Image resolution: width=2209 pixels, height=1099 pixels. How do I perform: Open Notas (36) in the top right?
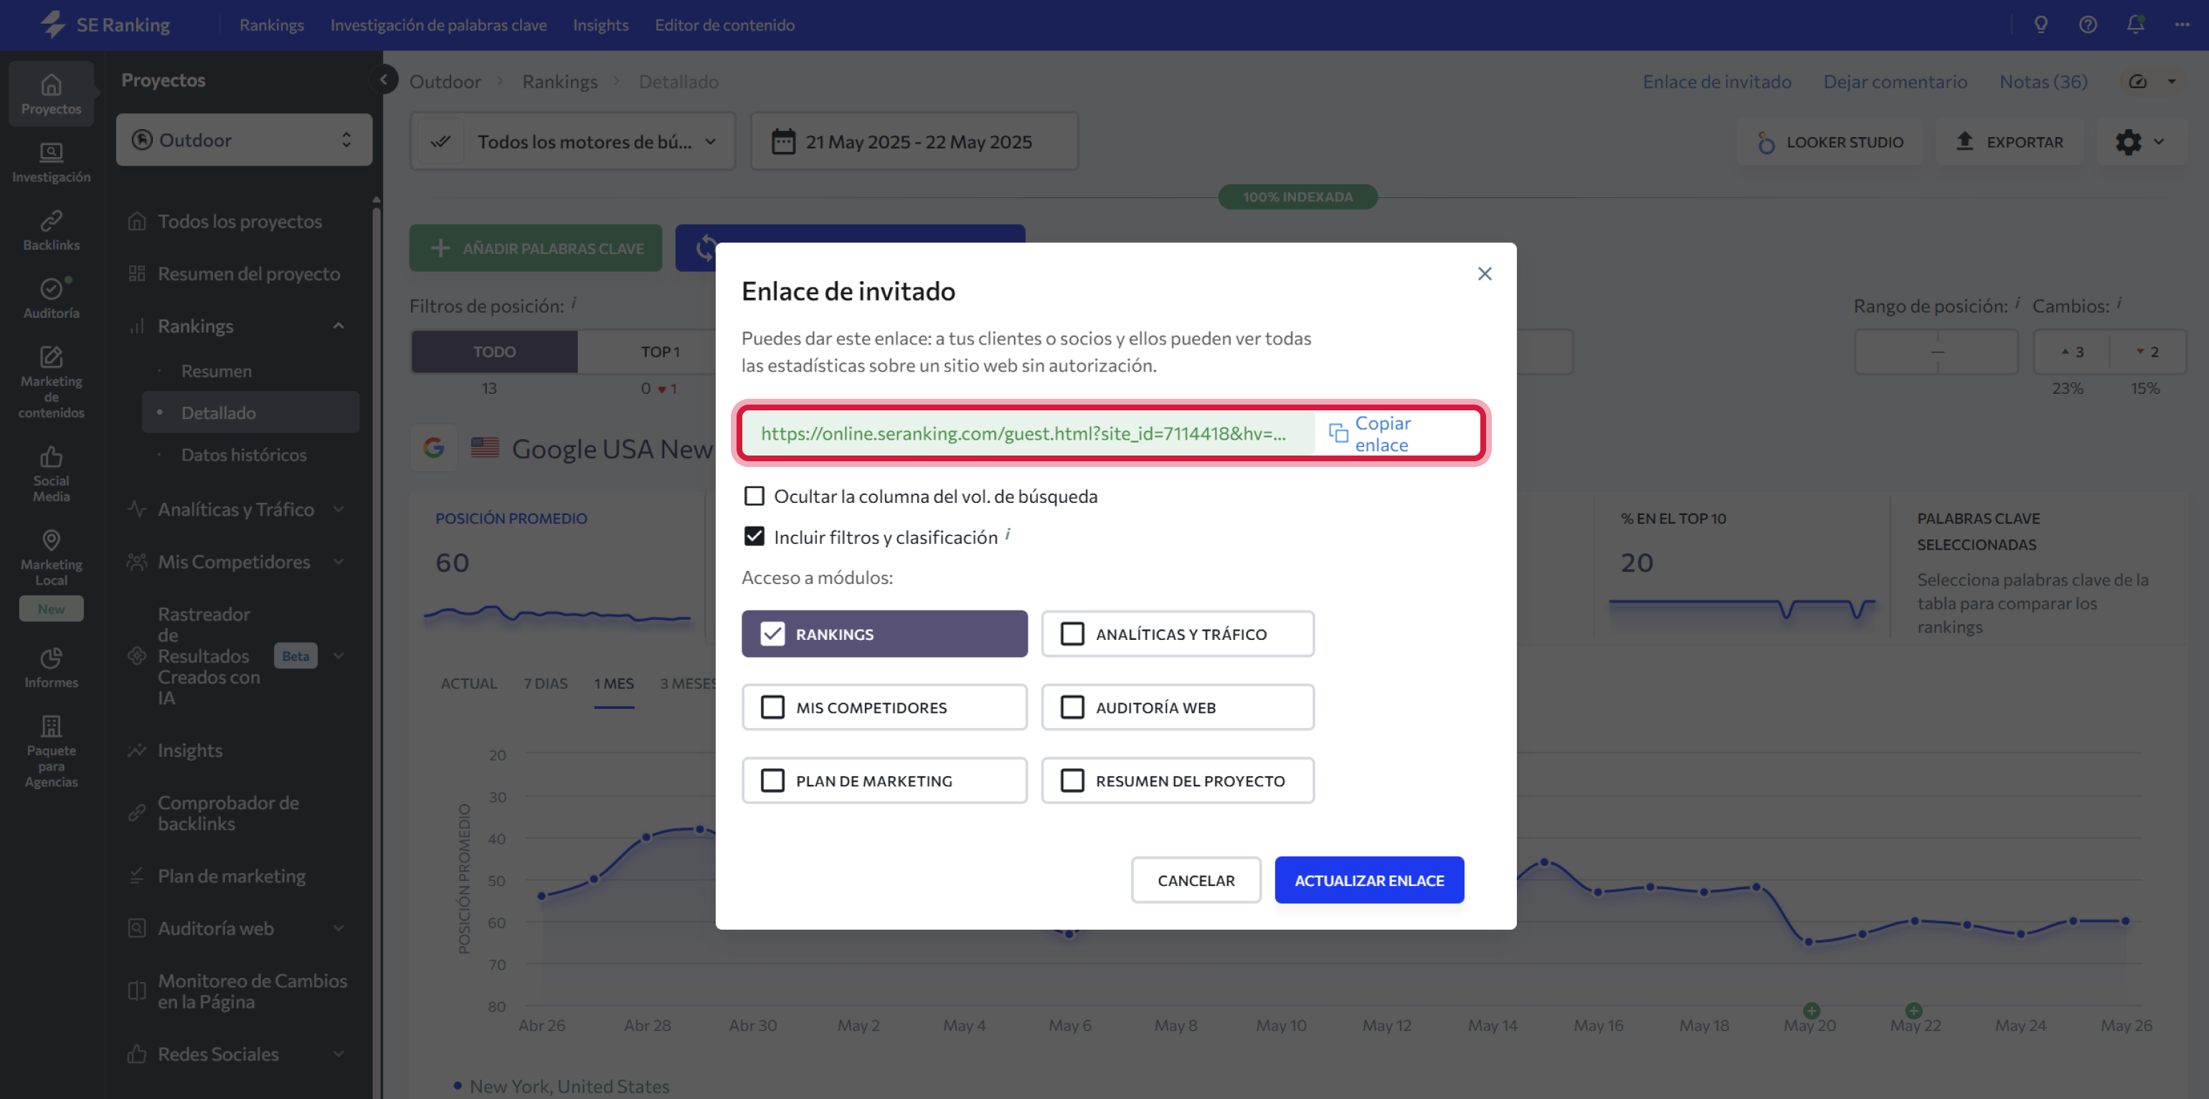[x=2043, y=82]
